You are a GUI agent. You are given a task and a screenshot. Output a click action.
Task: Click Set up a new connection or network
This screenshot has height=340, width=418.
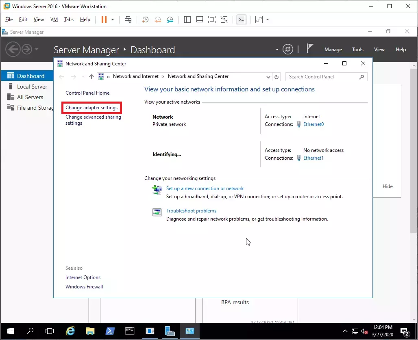tap(205, 188)
